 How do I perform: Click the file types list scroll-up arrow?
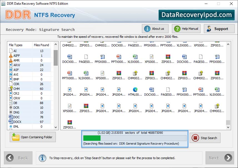(56, 45)
